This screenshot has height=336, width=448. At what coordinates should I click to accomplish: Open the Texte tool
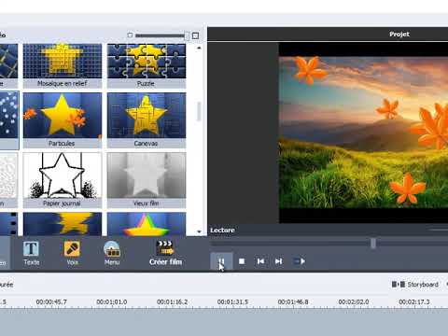pos(32,253)
